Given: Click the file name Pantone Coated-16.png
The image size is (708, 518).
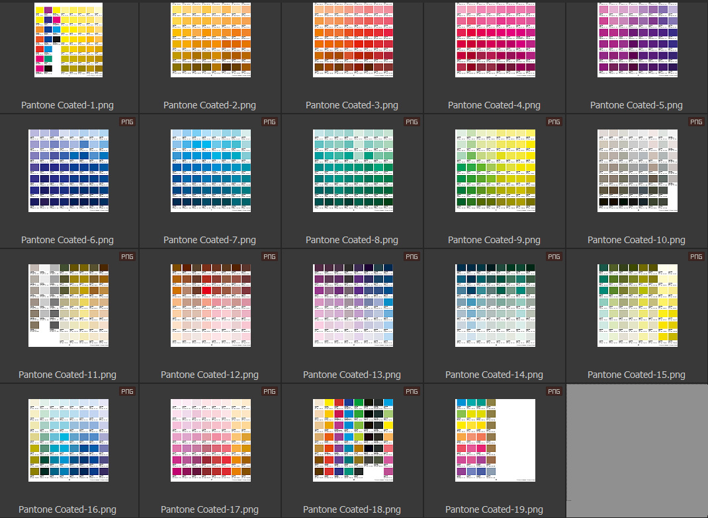Looking at the screenshot, I should tap(67, 509).
